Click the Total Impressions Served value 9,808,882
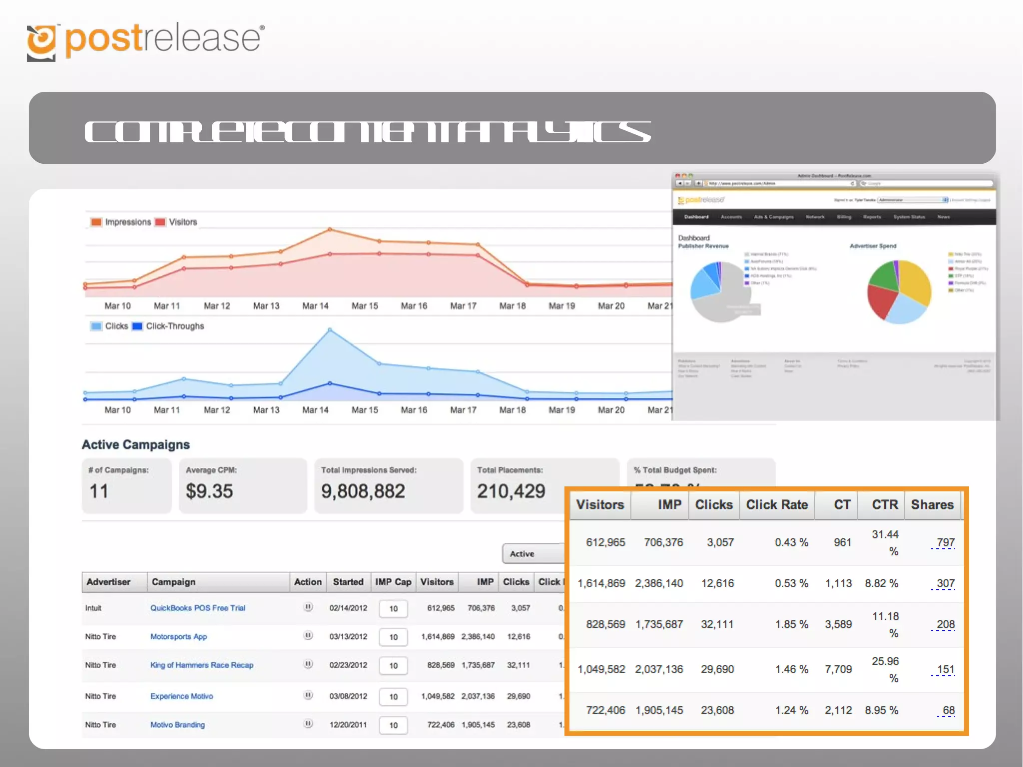The width and height of the screenshot is (1023, 767). pyautogui.click(x=363, y=491)
